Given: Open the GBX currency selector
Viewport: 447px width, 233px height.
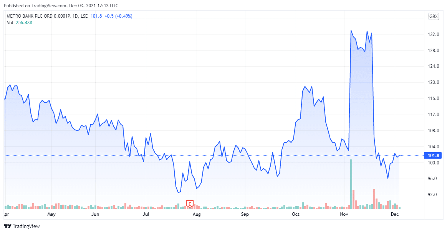Looking at the screenshot, I should (433, 16).
